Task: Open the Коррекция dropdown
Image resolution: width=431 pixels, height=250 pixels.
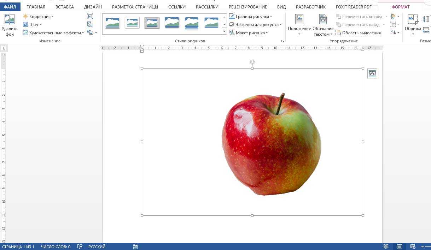Action: click(x=38, y=17)
